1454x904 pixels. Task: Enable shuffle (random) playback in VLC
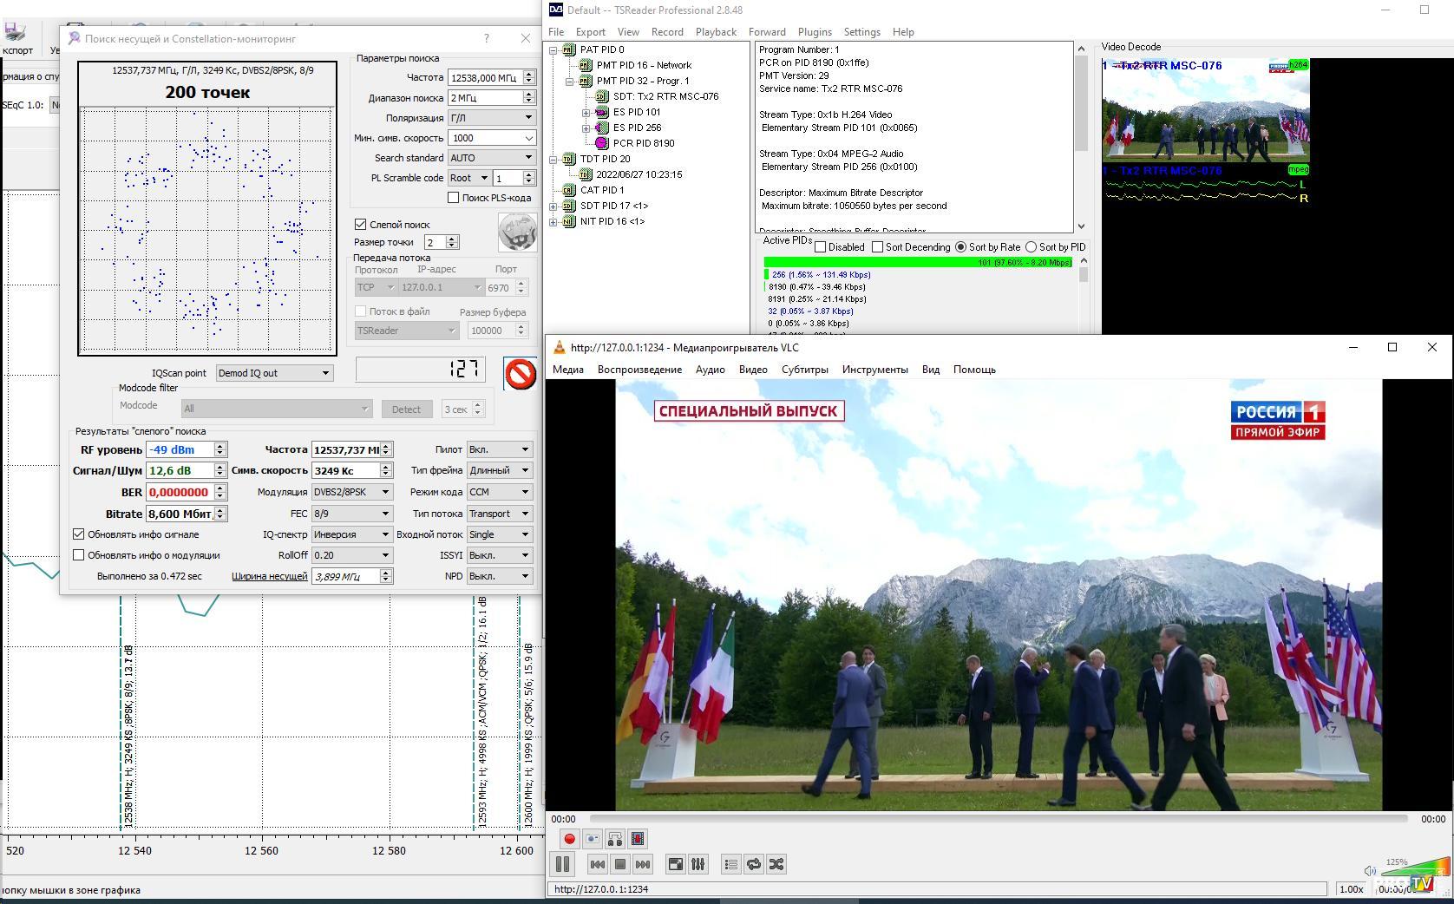pos(776,864)
